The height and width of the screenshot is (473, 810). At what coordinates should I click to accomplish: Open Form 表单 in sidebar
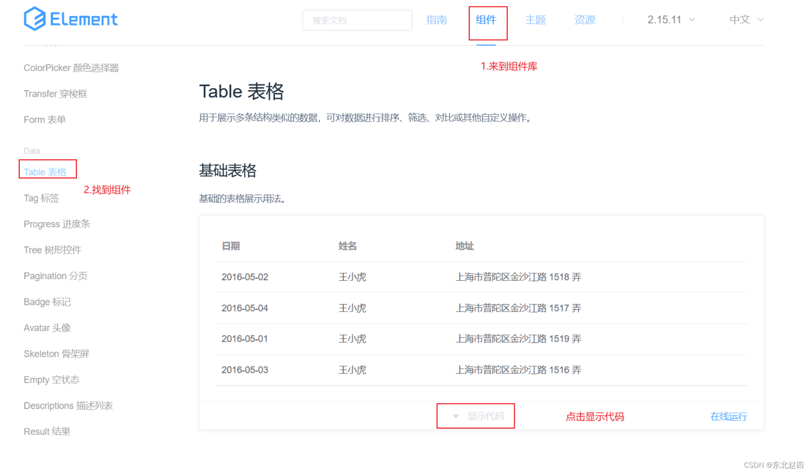coord(45,120)
